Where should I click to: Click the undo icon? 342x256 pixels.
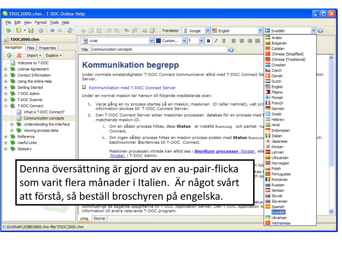[109, 30]
